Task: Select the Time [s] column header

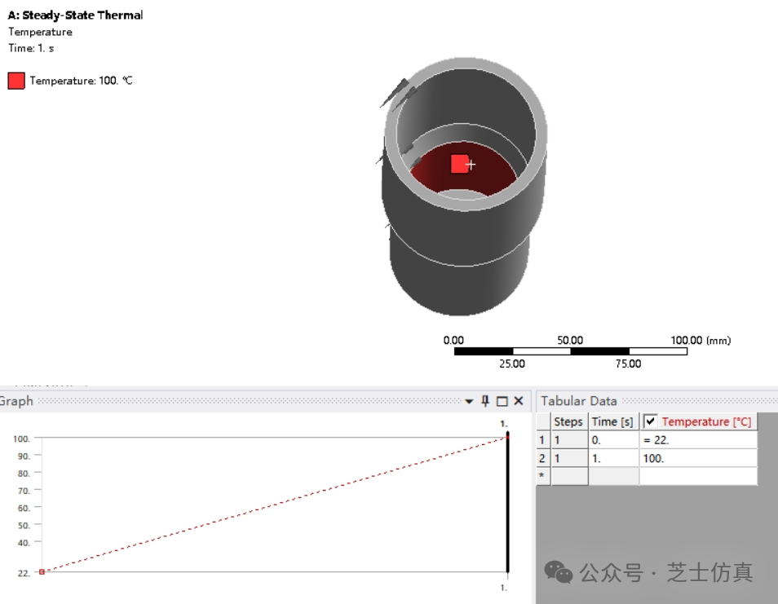Action: 613,421
